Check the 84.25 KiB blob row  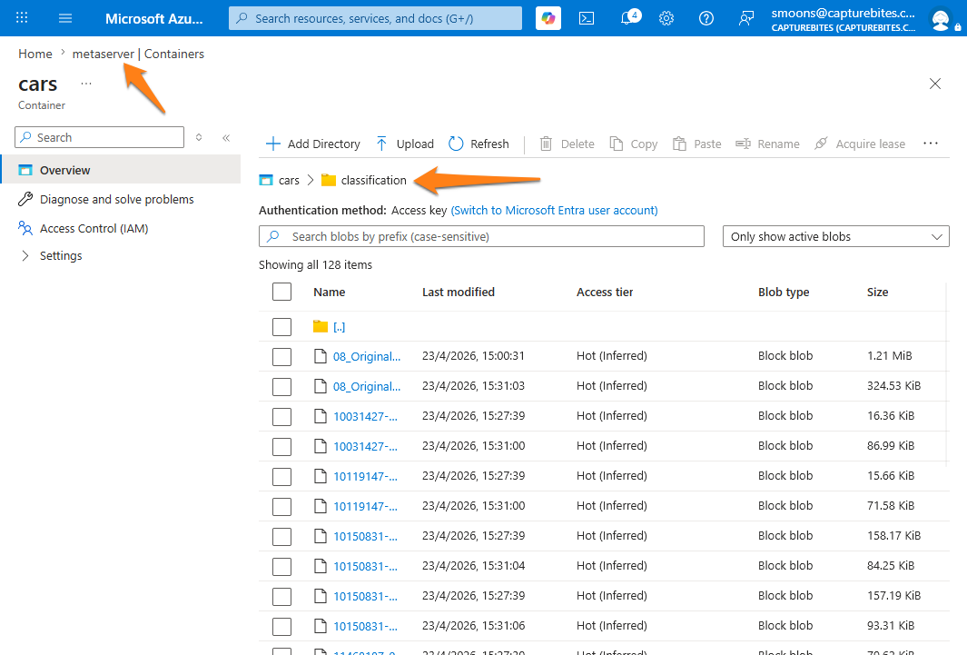click(x=281, y=566)
